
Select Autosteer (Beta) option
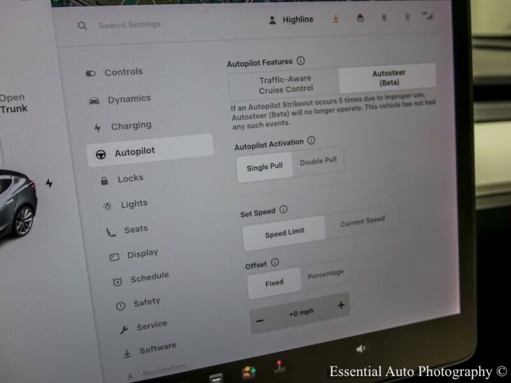(388, 79)
